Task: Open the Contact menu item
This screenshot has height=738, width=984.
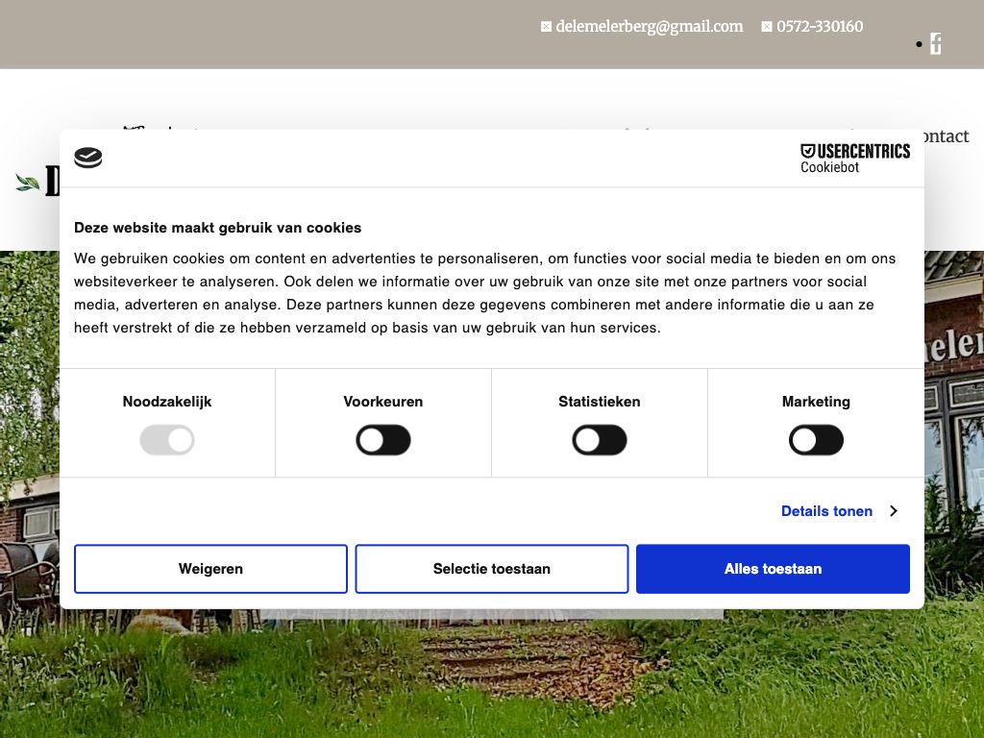Action: pos(945,136)
